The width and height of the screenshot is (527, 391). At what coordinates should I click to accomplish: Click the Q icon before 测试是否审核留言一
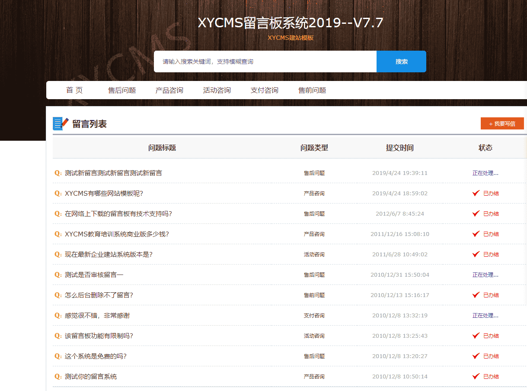[58, 275]
